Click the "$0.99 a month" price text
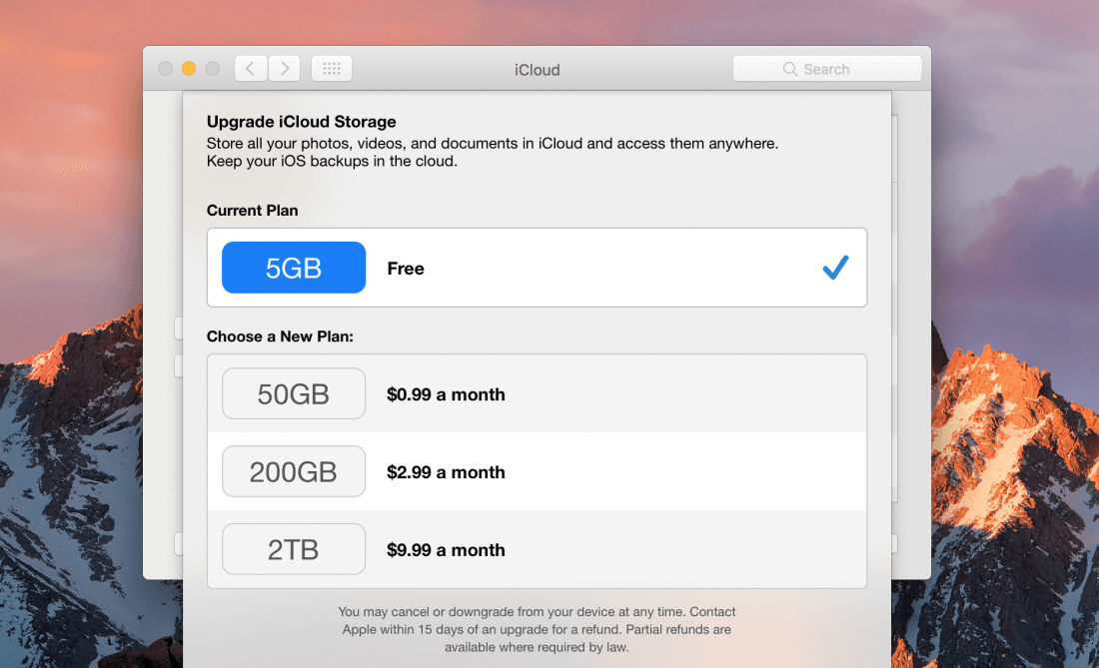The width and height of the screenshot is (1099, 668). point(446,394)
